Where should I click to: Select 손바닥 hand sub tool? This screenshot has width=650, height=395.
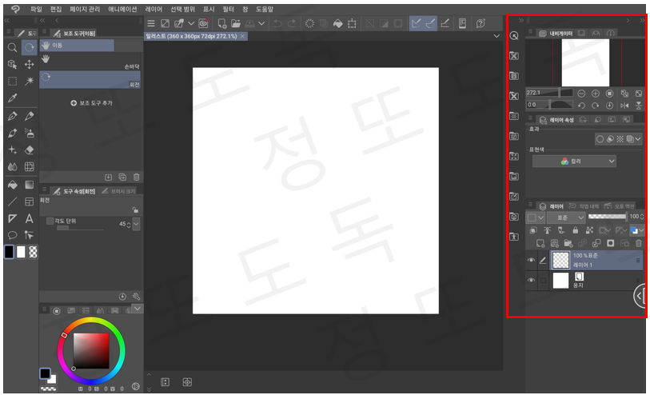point(90,62)
